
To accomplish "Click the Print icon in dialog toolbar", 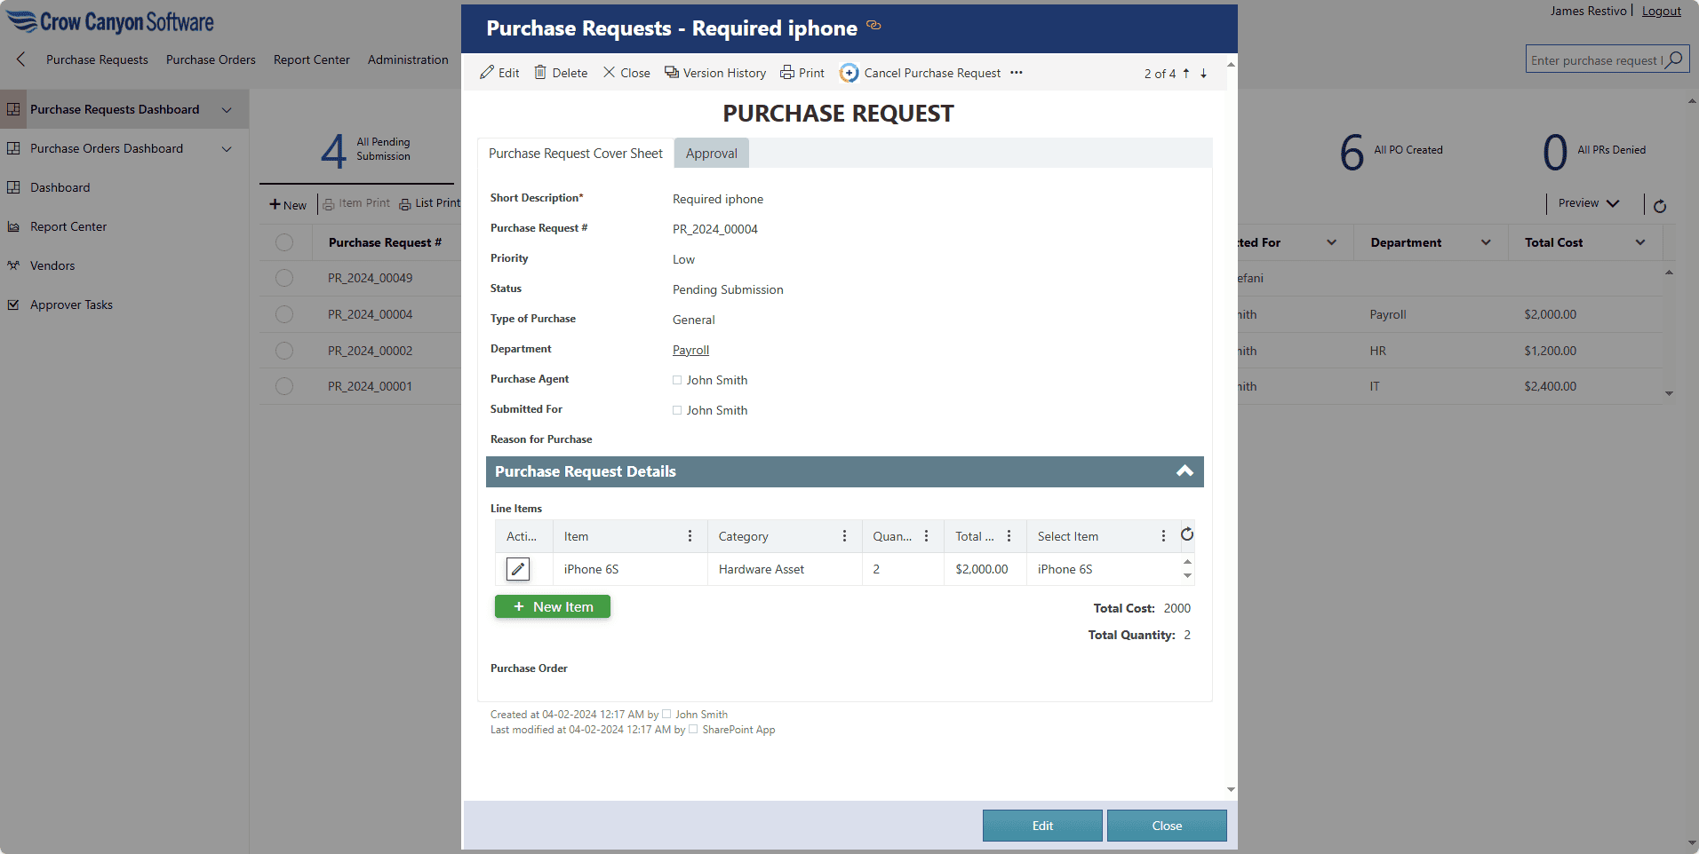I will 787,73.
